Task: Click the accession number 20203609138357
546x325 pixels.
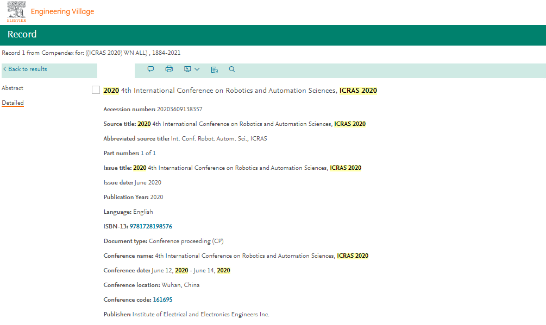Action: click(x=179, y=109)
